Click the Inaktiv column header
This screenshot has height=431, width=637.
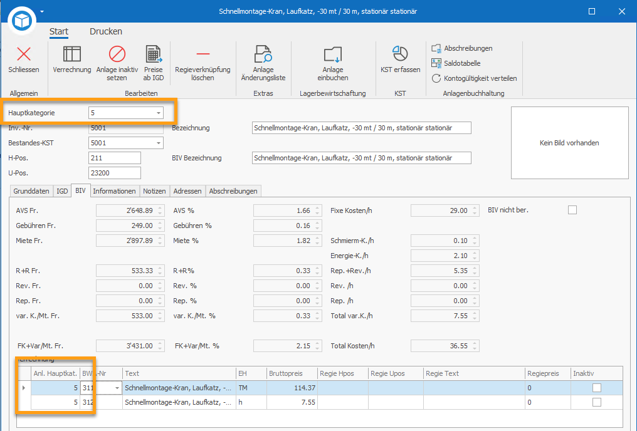tap(596, 373)
